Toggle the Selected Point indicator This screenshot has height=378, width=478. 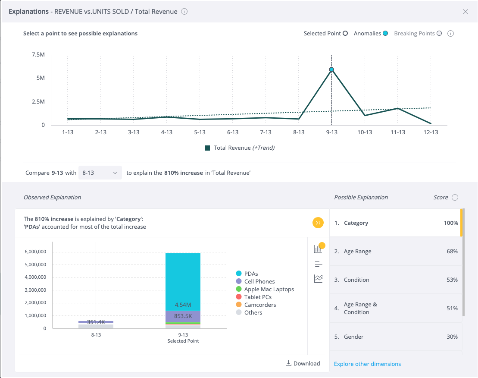pos(345,33)
